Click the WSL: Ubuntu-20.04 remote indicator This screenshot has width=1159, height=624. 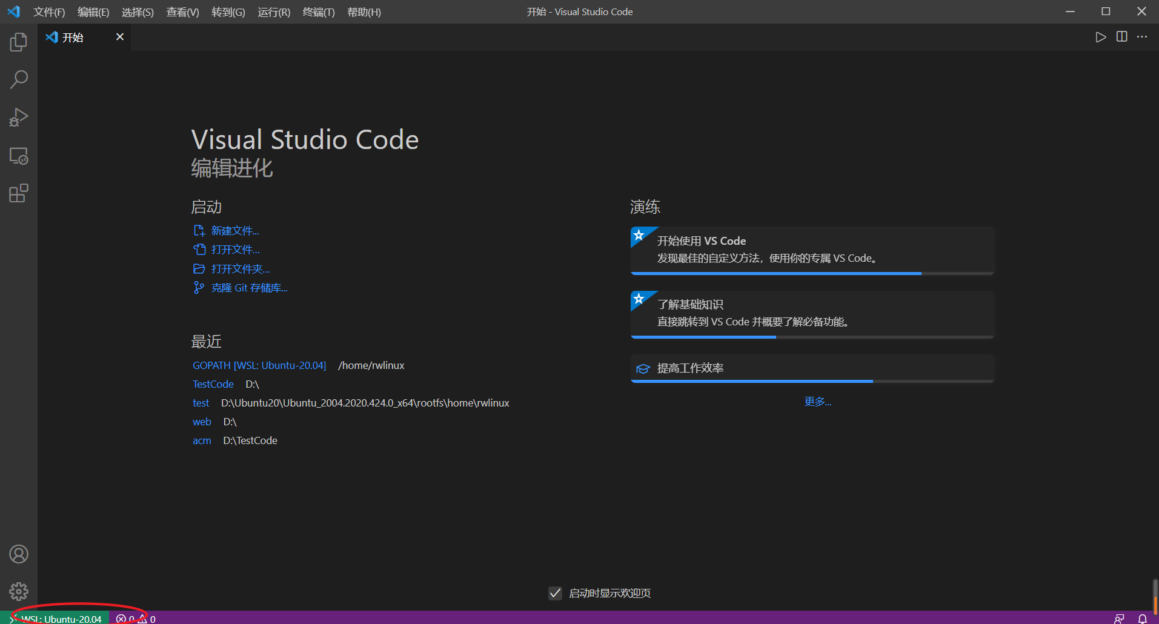[x=55, y=619]
